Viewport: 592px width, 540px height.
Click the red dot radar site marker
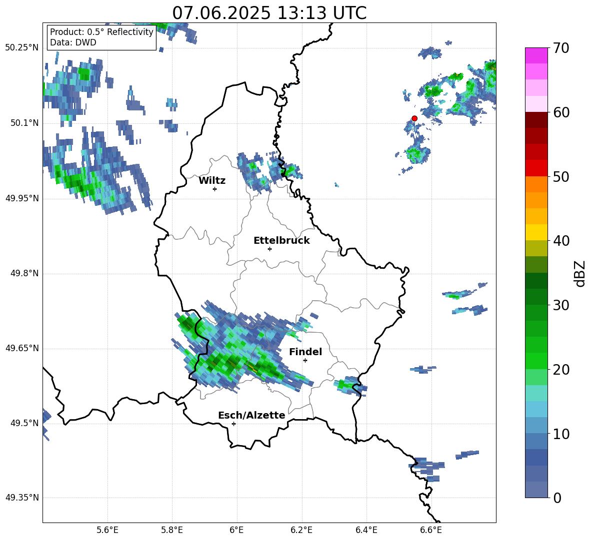tap(414, 118)
